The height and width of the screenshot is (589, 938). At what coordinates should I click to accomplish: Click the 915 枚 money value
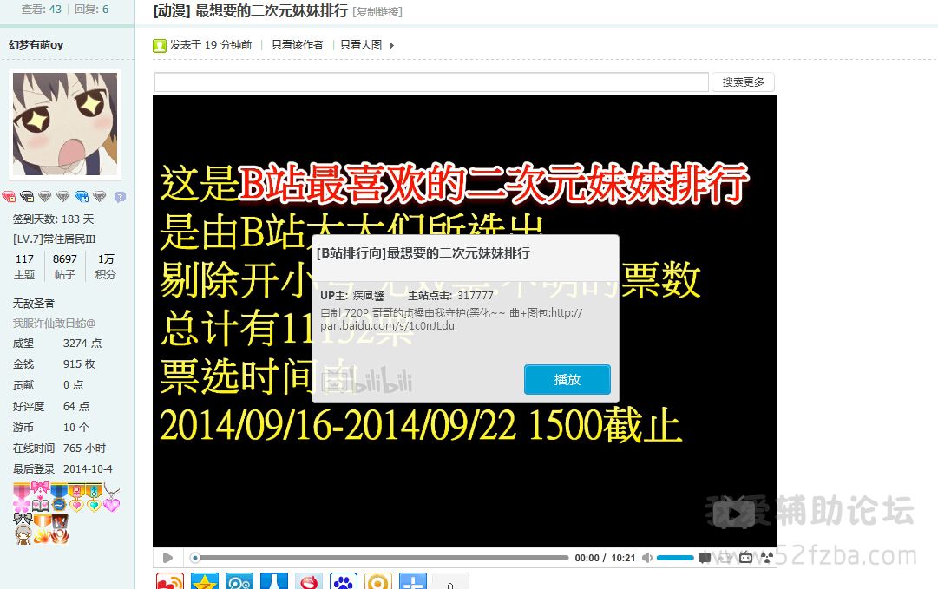tap(80, 364)
